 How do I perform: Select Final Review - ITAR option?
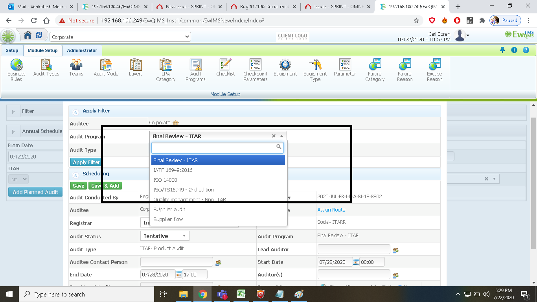point(218,160)
